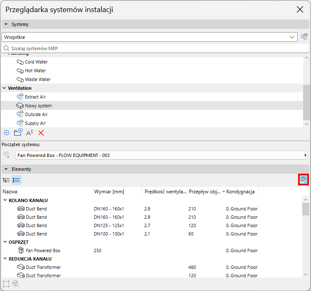Click the 480 flow value cell

(192, 267)
